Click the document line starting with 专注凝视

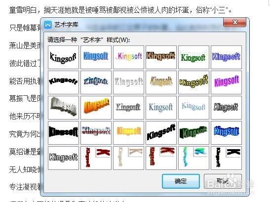point(25,187)
